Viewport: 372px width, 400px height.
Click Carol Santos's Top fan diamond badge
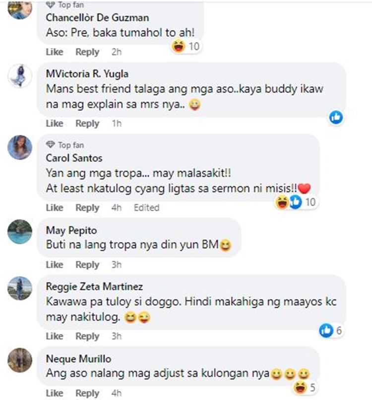[x=50, y=145]
